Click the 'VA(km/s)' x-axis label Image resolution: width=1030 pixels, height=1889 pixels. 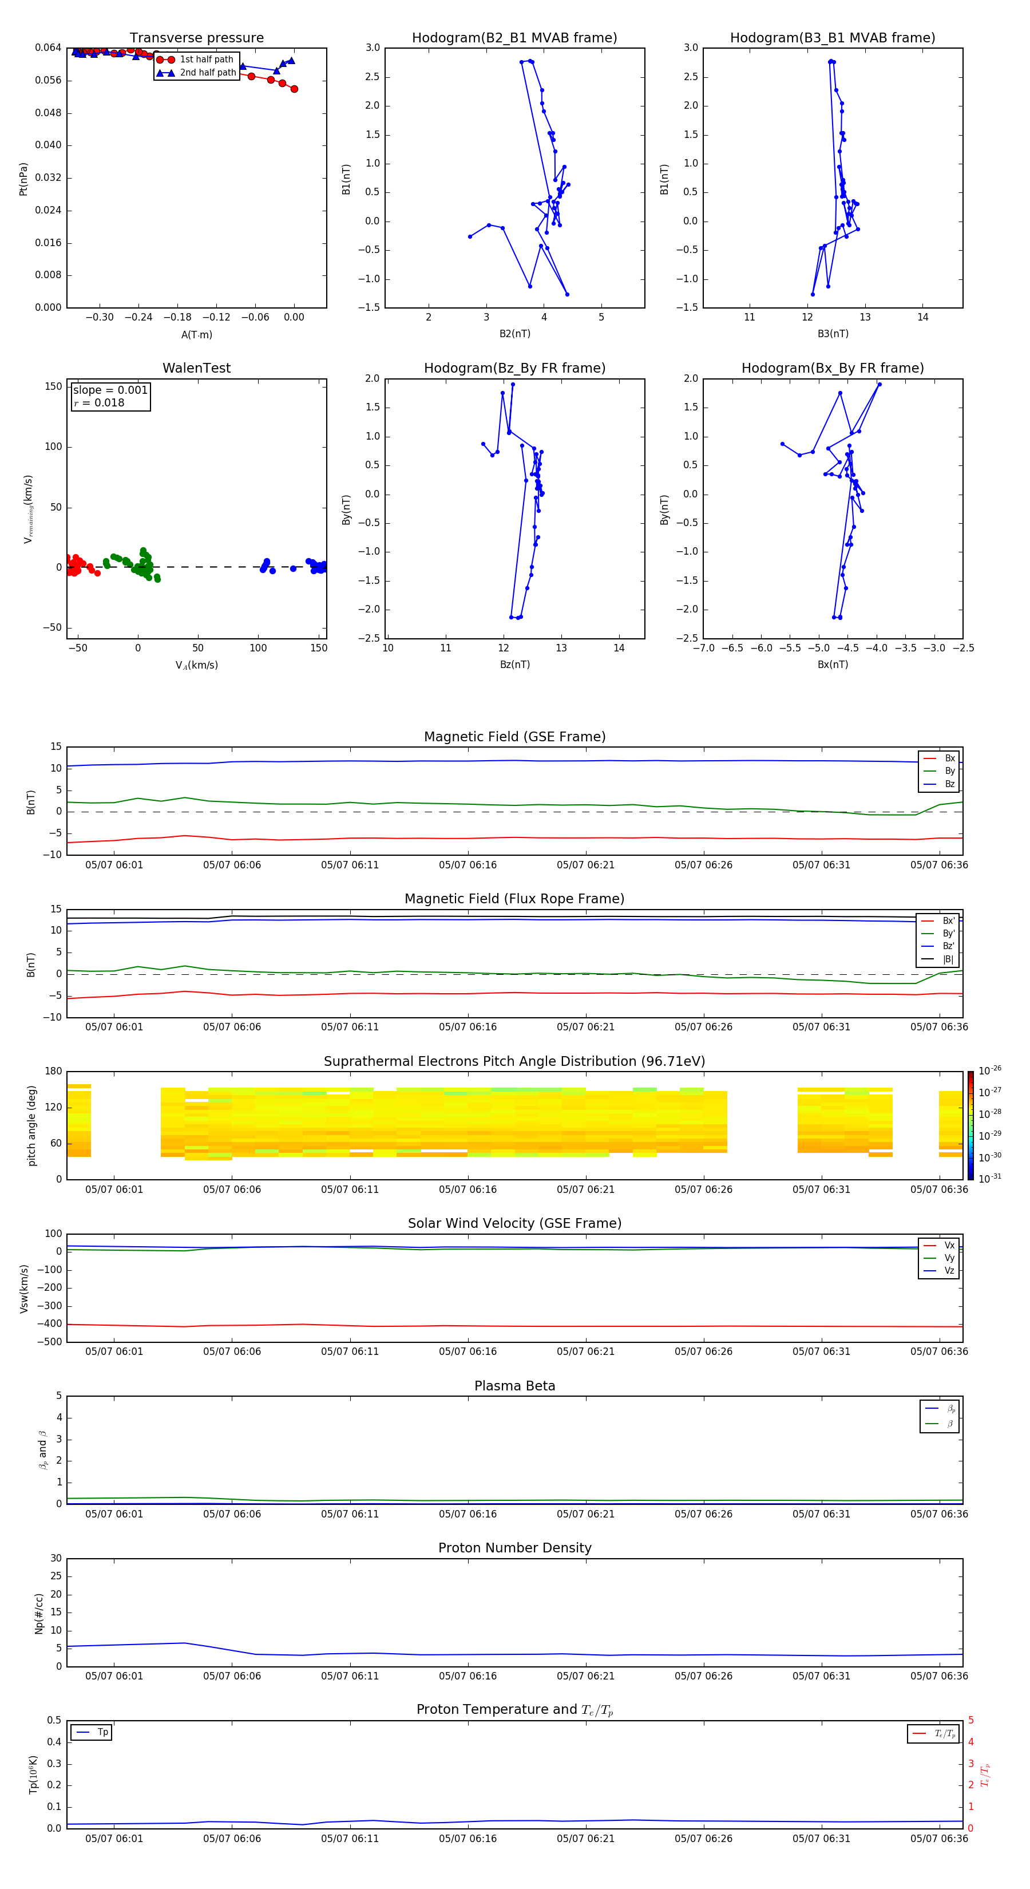[x=196, y=665]
